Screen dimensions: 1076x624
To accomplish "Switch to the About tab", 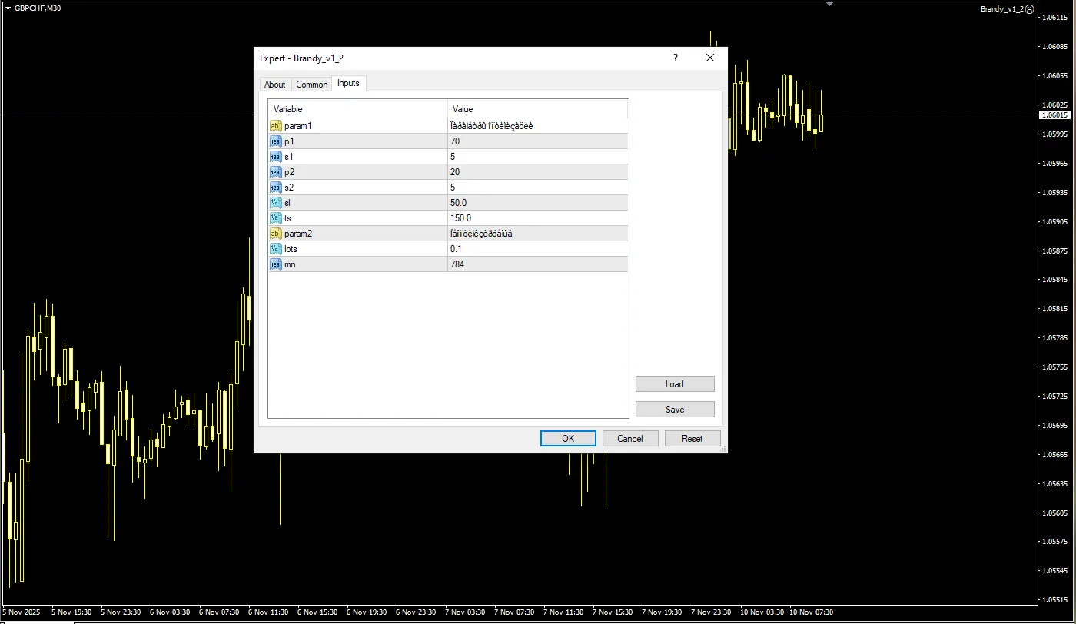I will pyautogui.click(x=274, y=85).
